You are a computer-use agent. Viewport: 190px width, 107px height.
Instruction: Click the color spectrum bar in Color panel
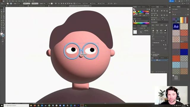click(x=141, y=23)
